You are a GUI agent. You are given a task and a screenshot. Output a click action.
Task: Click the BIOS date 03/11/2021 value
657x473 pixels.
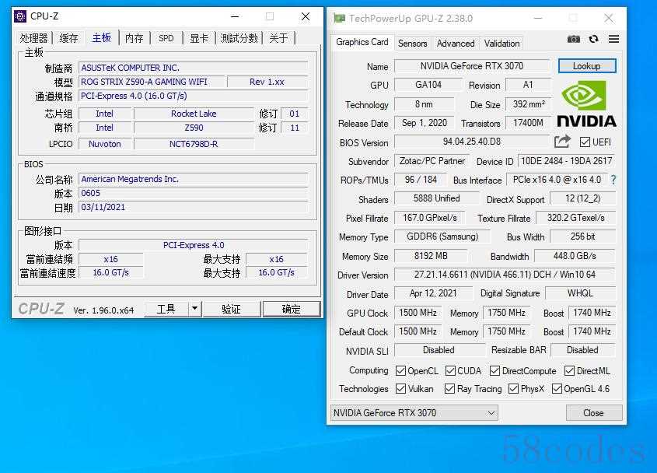(193, 207)
